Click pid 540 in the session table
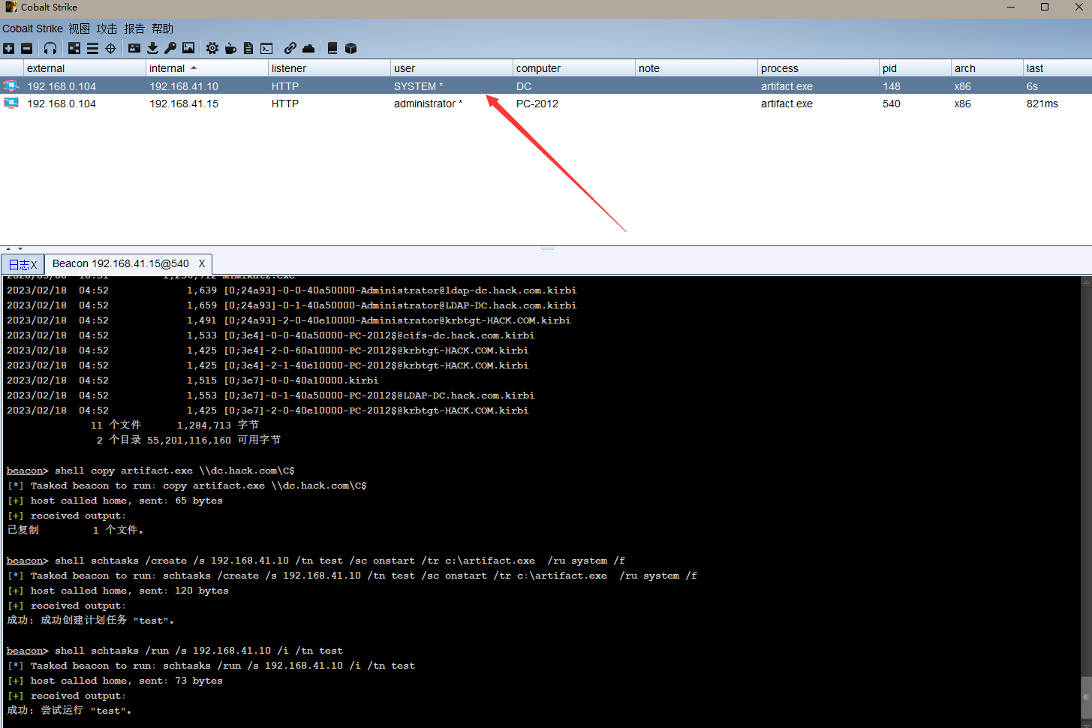 click(x=892, y=103)
